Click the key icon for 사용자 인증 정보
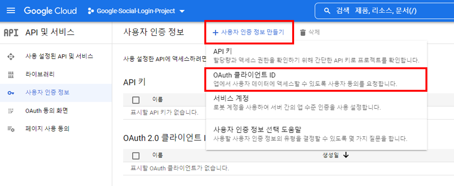The height and width of the screenshot is (186, 454). click(11, 93)
